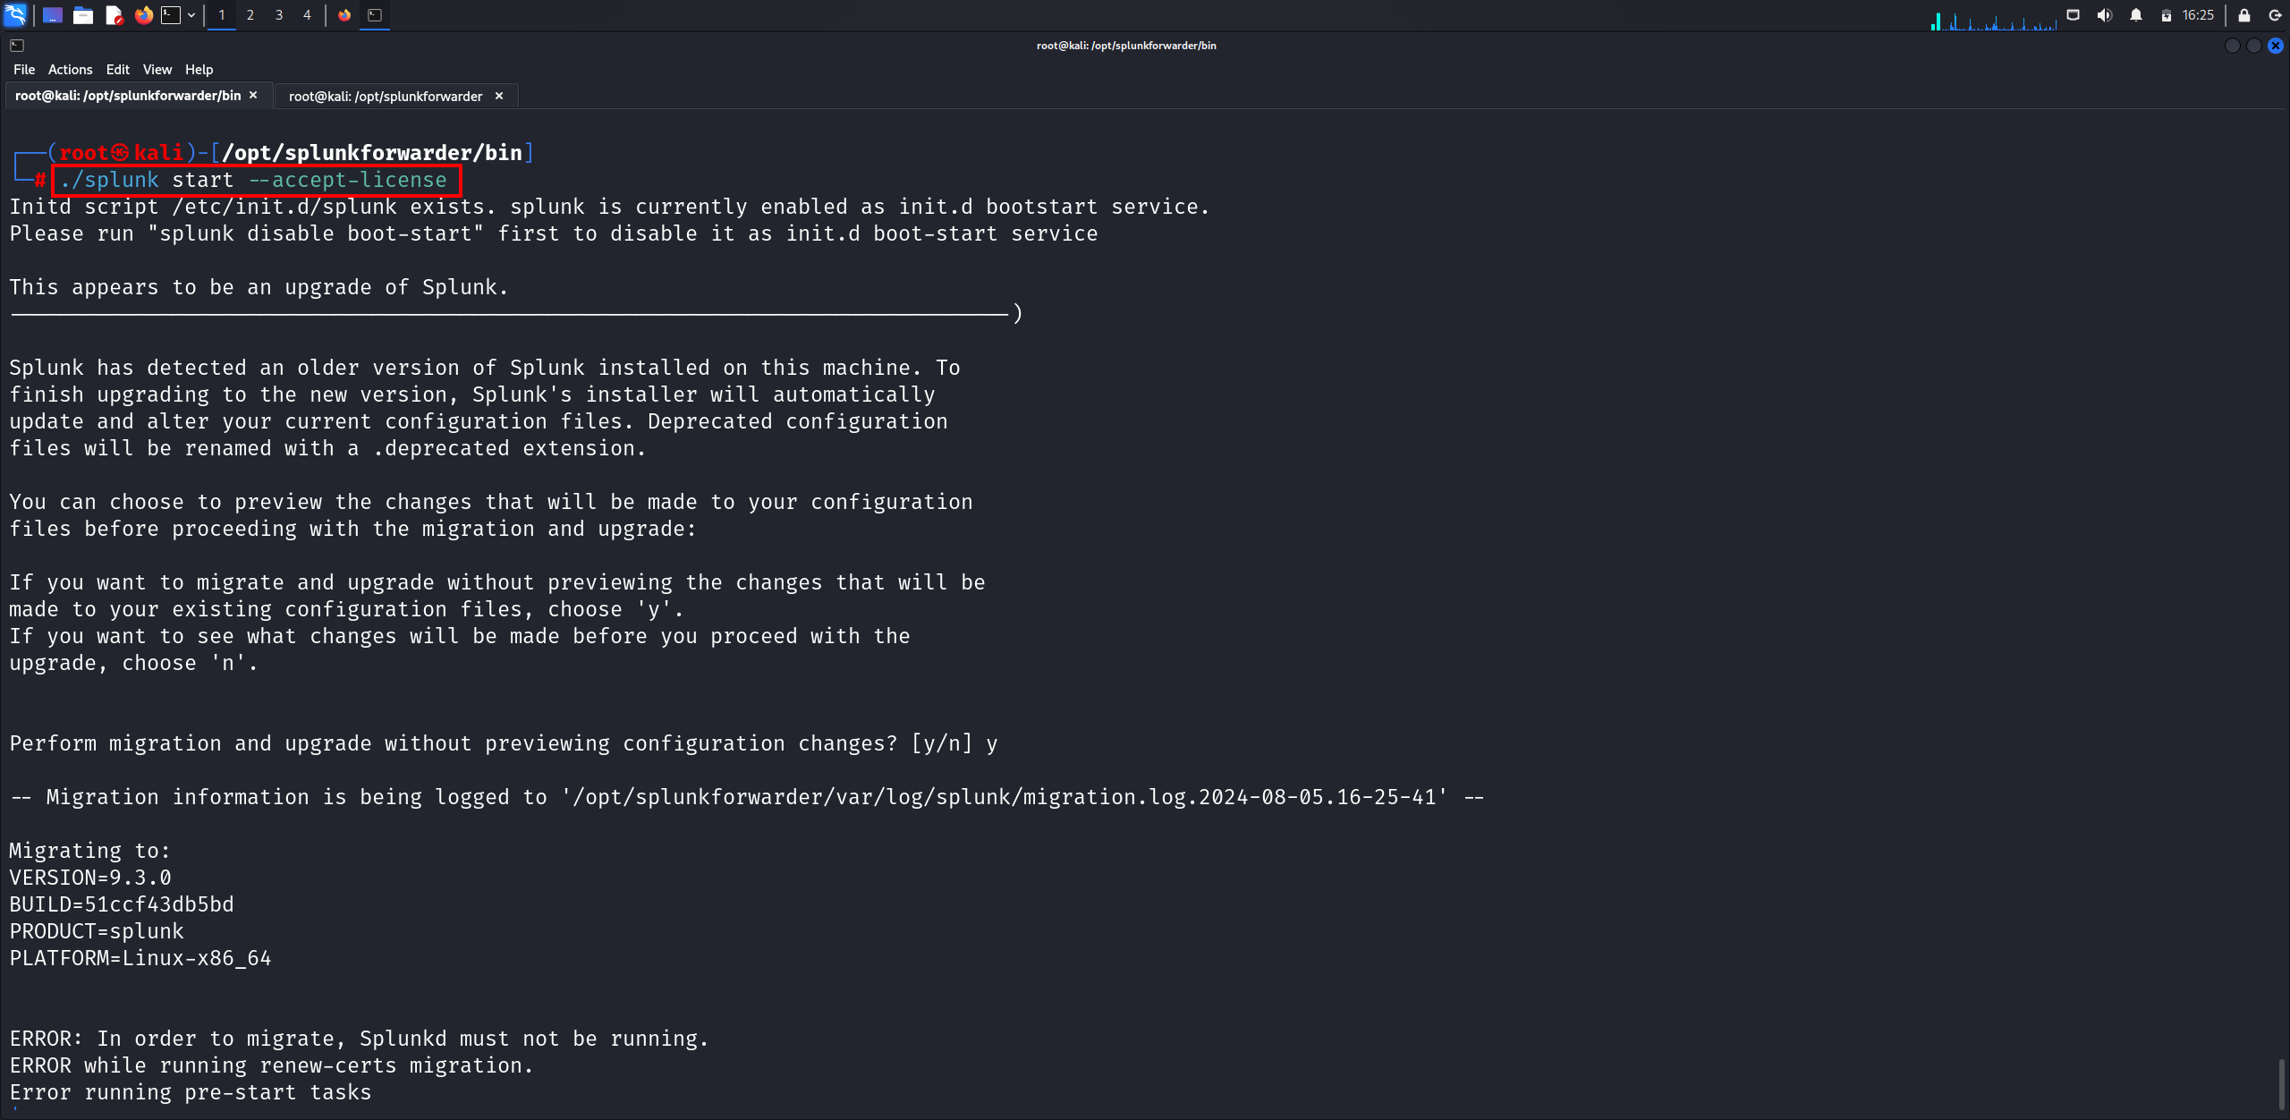2290x1120 pixels.
Task: Click the 'PRODUCT=splunk' line
Action: pyautogui.click(x=97, y=932)
